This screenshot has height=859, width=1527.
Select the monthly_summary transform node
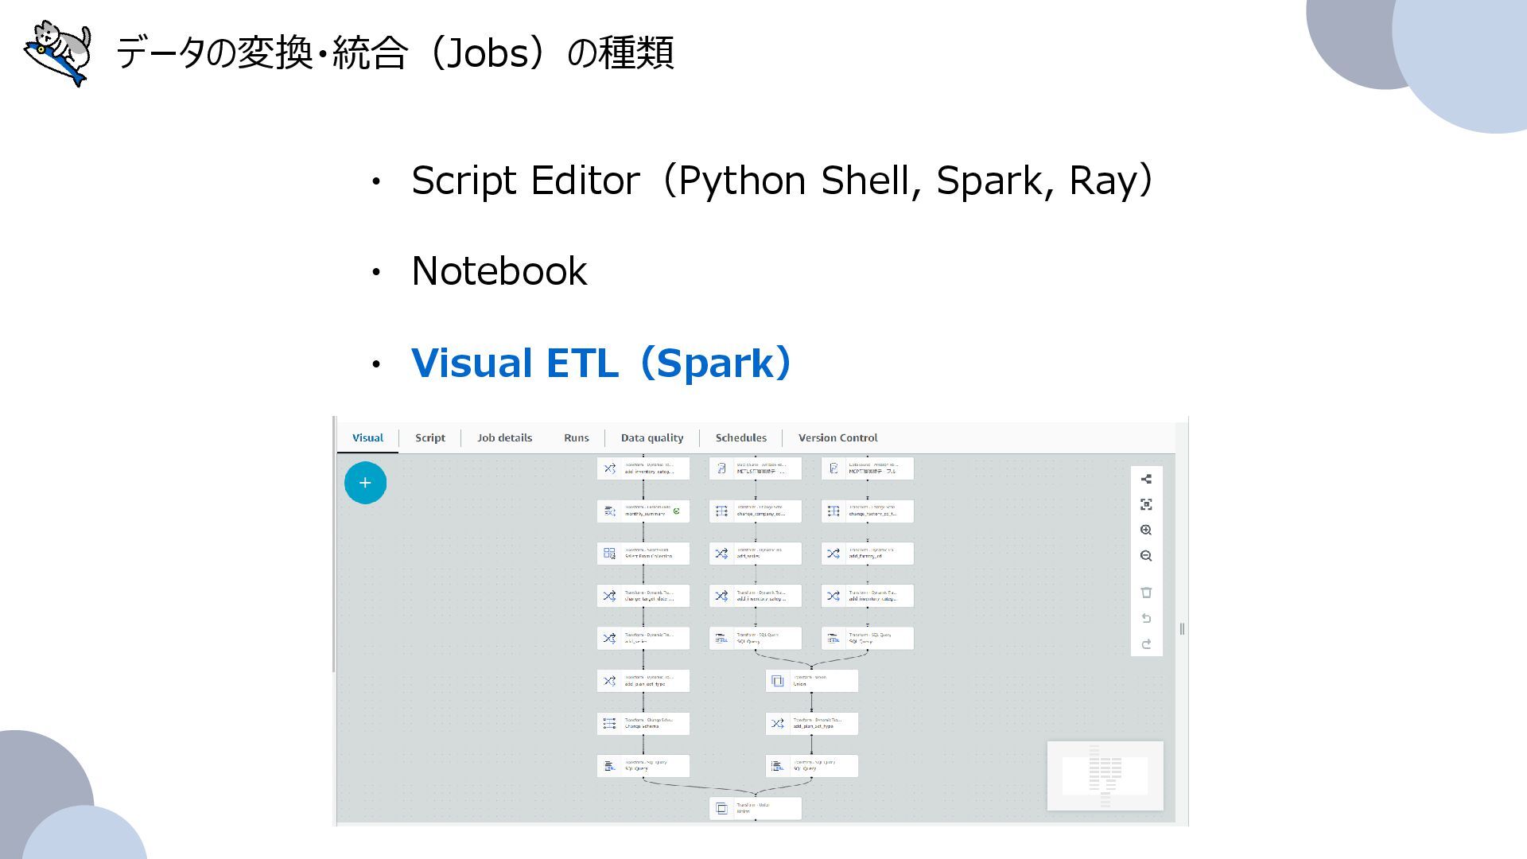(643, 511)
